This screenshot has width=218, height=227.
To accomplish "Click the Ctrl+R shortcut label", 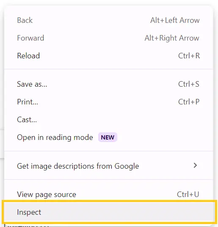I will pyautogui.click(x=189, y=56).
